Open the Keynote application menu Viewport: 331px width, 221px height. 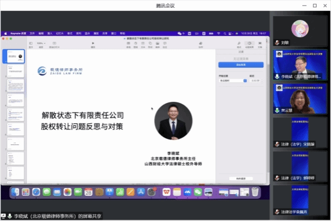coord(18,34)
